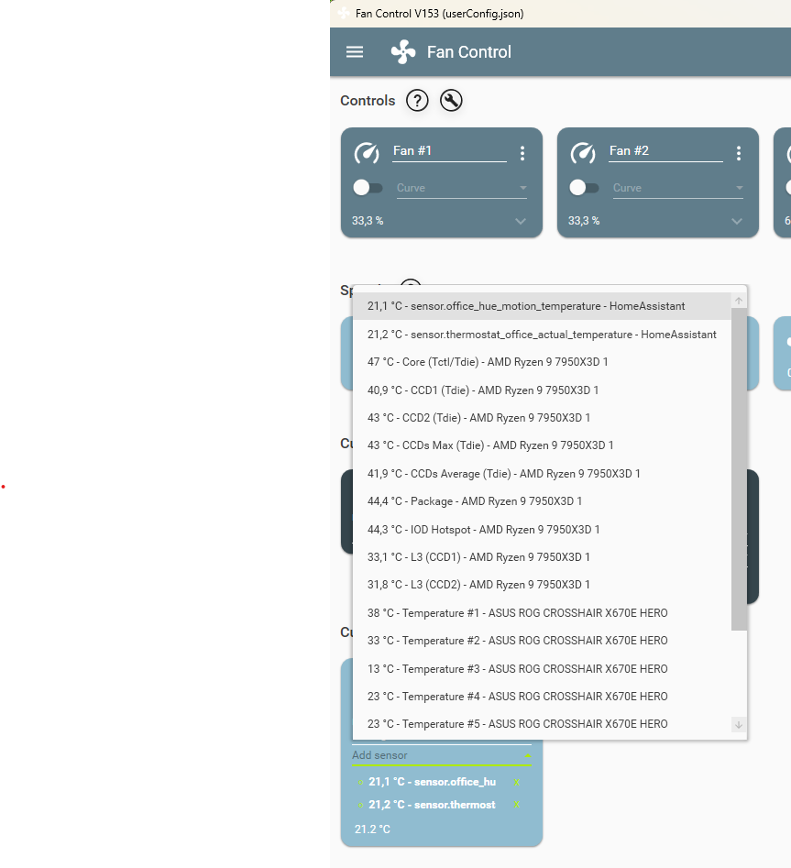This screenshot has width=791, height=868.
Task: Select sensor.thermostat_office_actual_temperature option
Action: tap(542, 335)
